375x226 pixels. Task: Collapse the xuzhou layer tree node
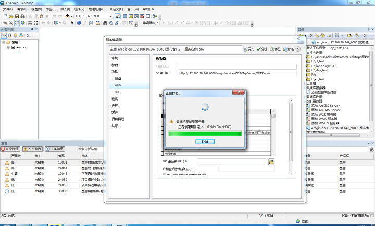8,47
